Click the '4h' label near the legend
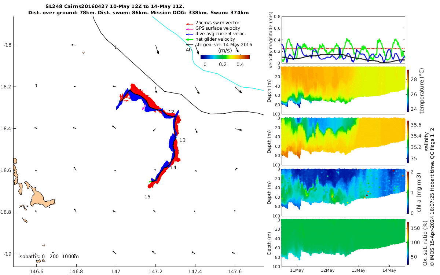This screenshot has width=440, height=275. point(188,49)
